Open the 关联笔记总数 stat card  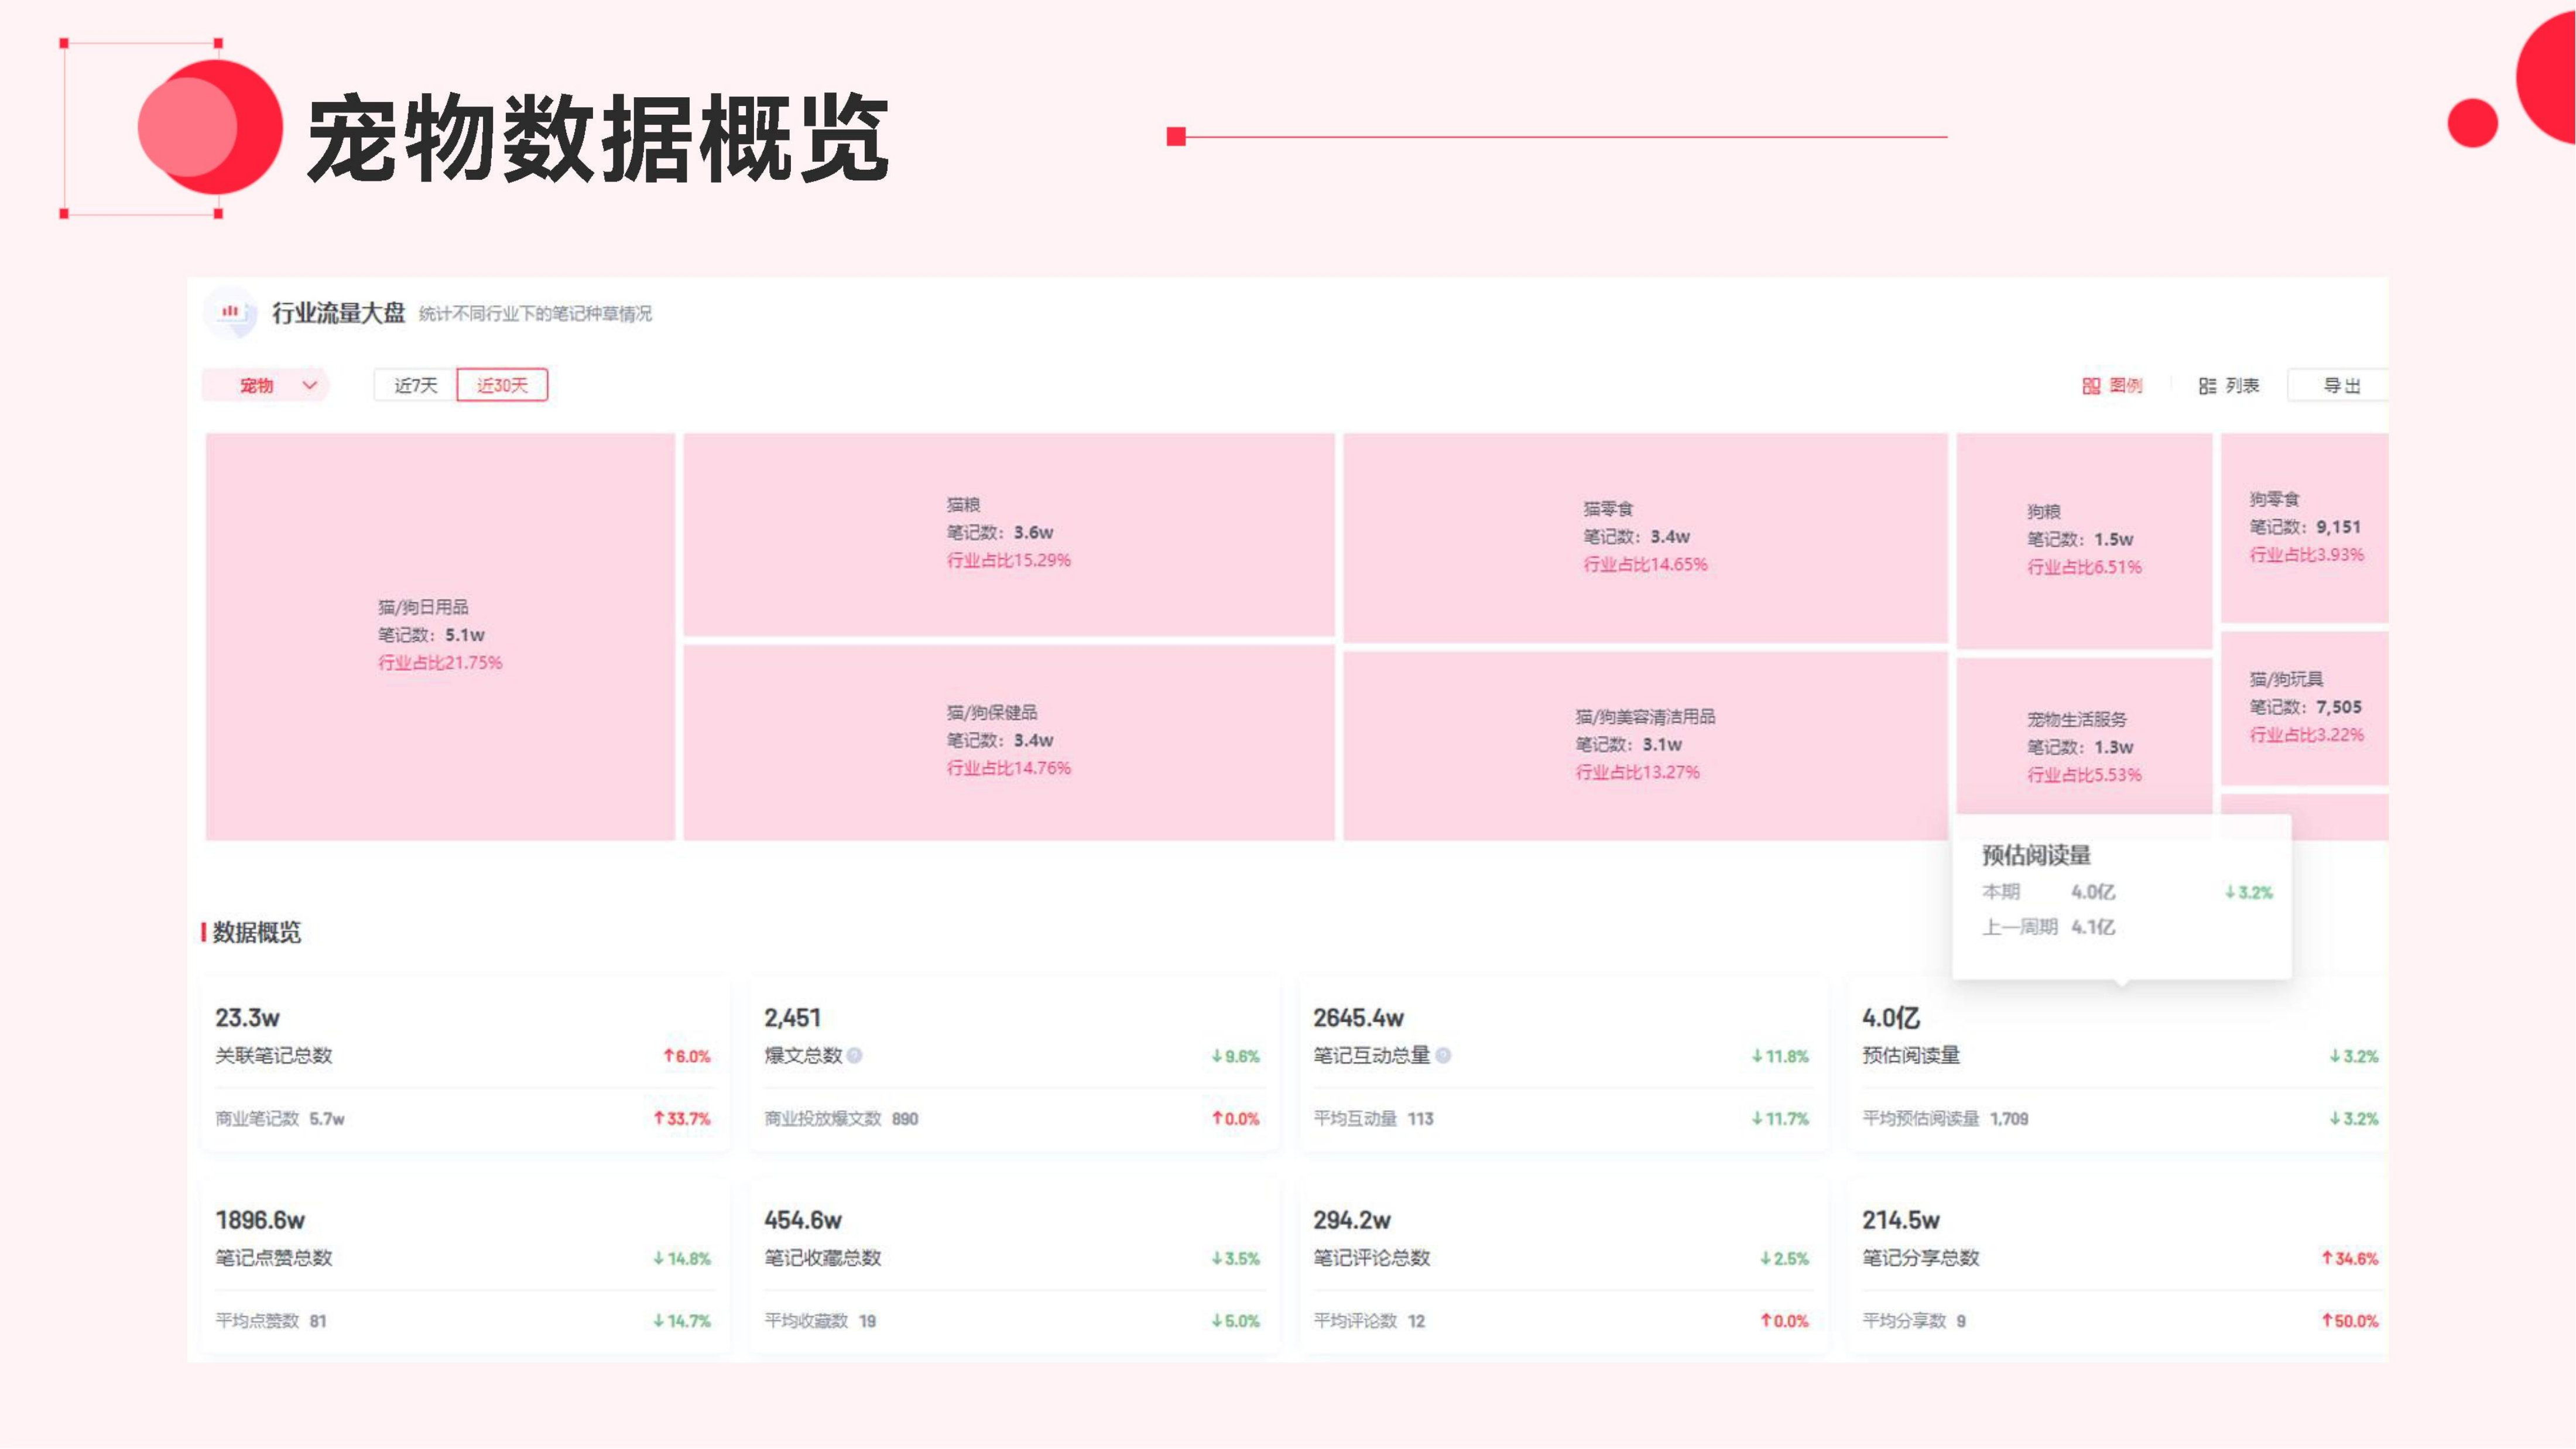coord(274,1055)
